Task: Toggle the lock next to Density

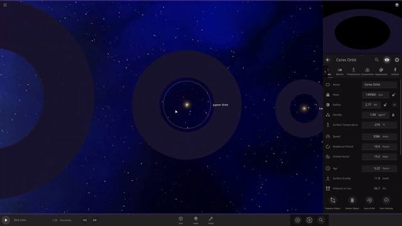Action: 393,115
